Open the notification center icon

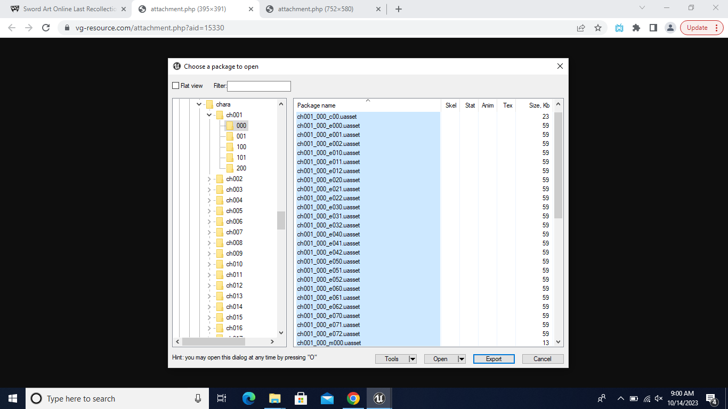(x=711, y=398)
